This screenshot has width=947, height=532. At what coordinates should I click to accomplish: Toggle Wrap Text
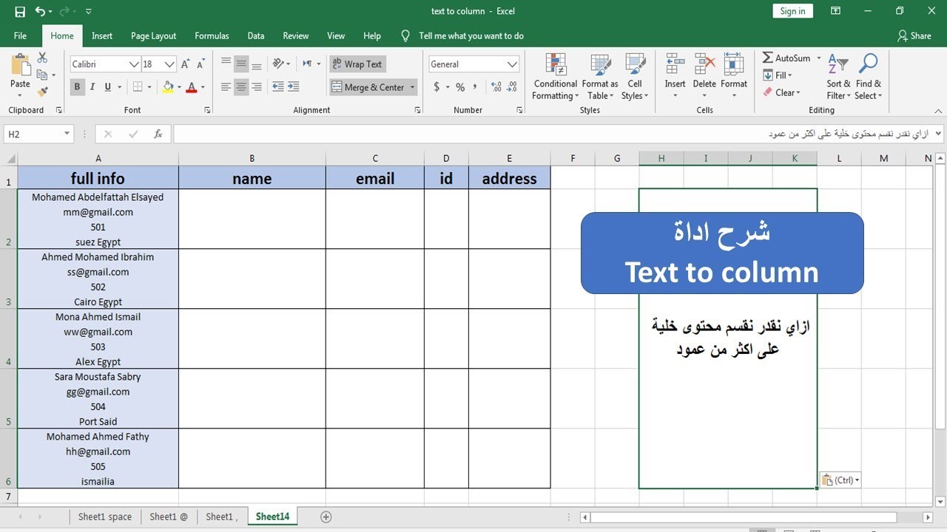pos(357,64)
